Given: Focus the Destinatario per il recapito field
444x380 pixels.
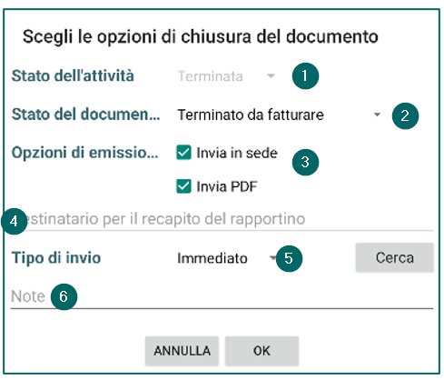Looking at the screenshot, I should click(x=222, y=220).
